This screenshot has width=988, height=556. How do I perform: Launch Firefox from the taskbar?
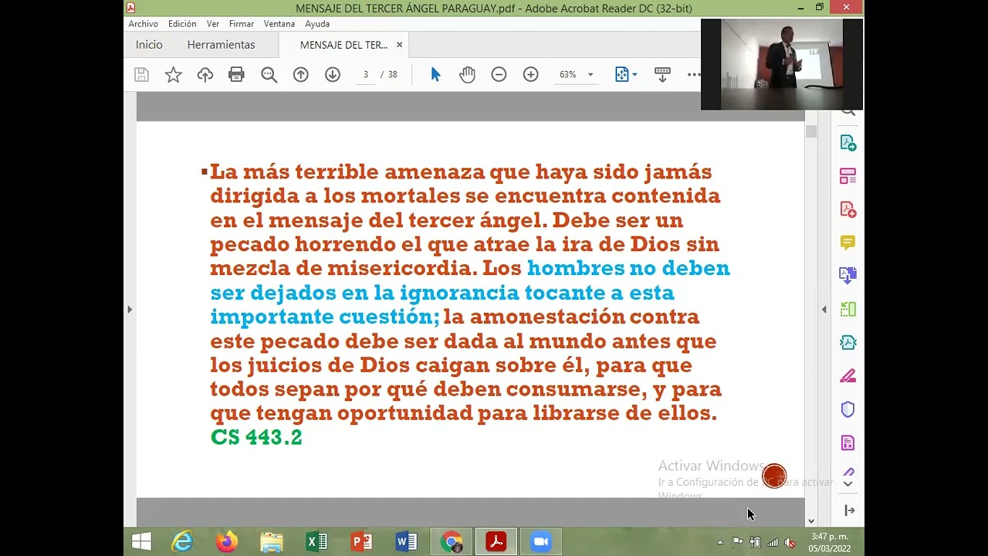(x=226, y=542)
